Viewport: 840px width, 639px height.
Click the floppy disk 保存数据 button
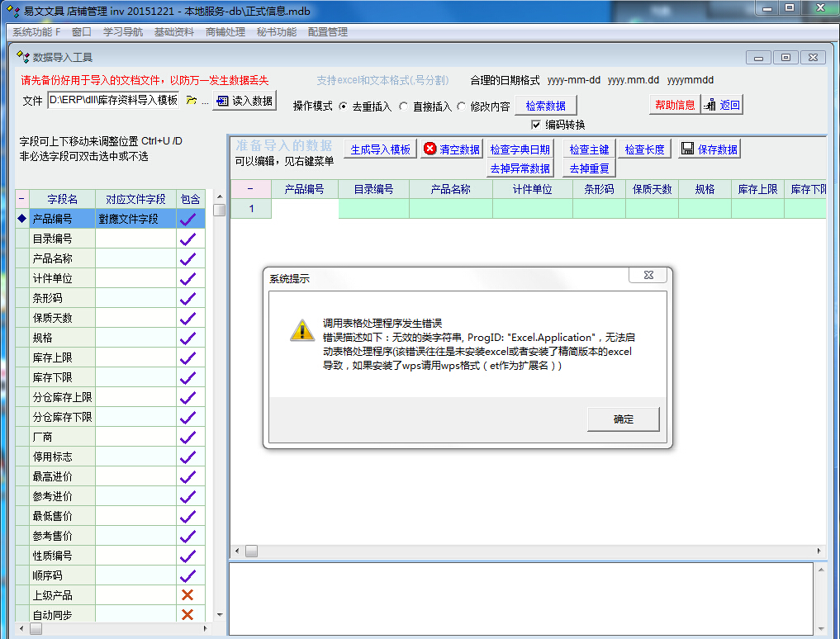pos(709,149)
